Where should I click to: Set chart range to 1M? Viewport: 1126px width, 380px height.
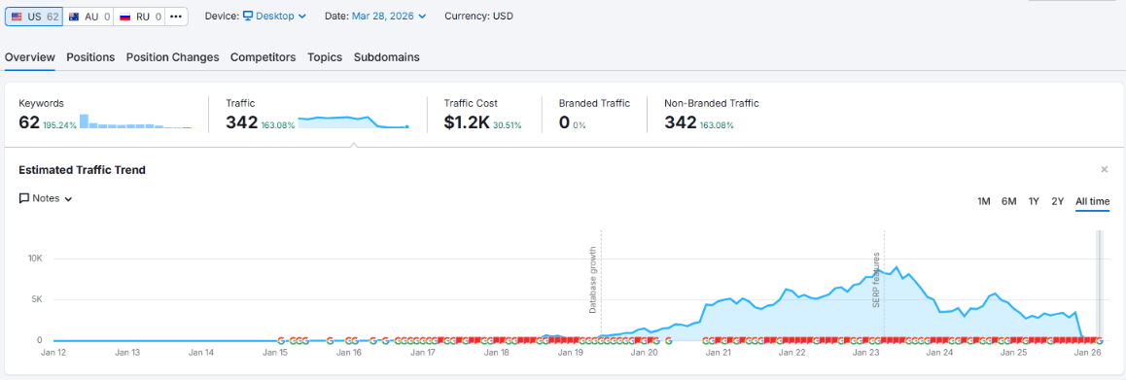point(984,201)
